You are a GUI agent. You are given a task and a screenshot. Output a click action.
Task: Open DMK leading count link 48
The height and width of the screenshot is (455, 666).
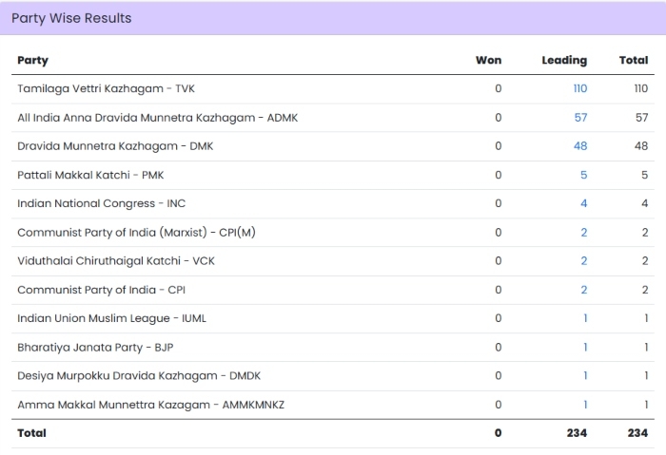point(580,146)
